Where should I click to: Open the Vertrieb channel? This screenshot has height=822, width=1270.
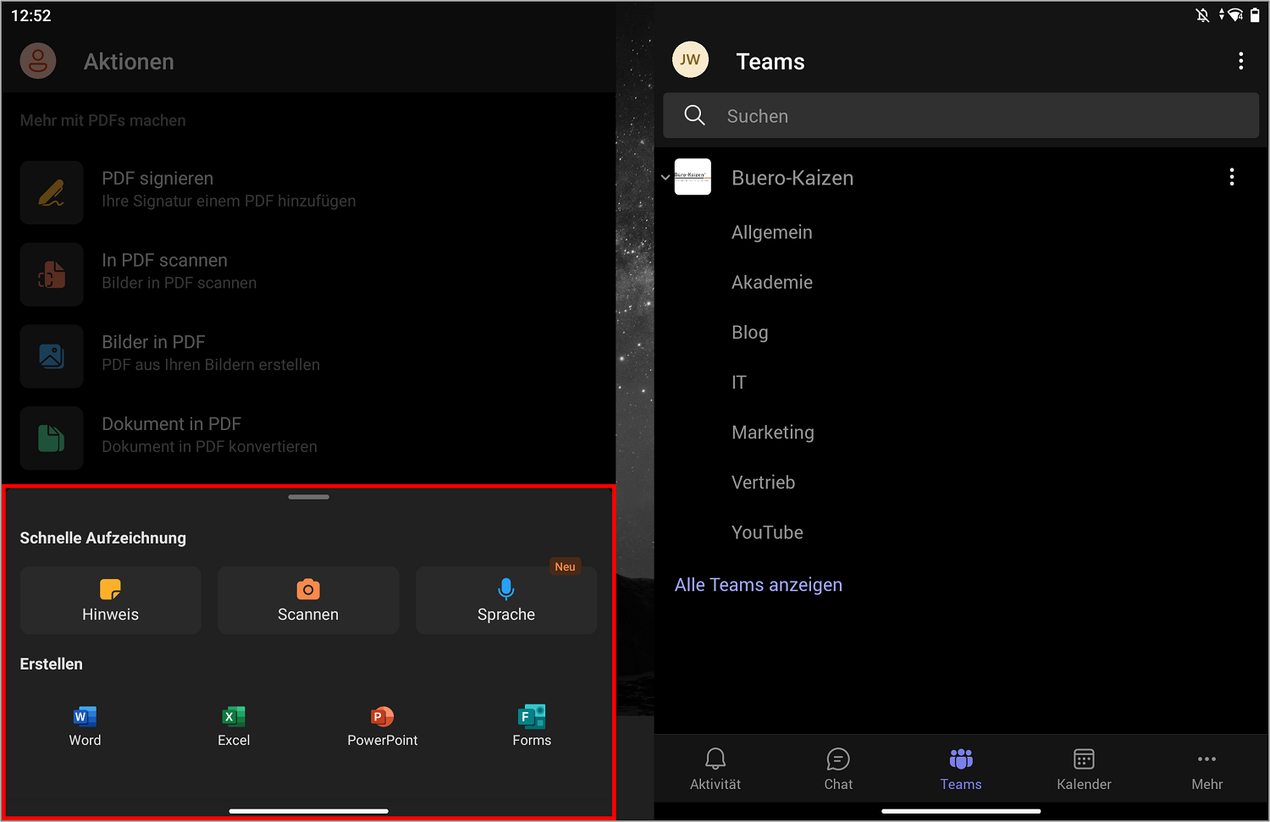(x=763, y=482)
